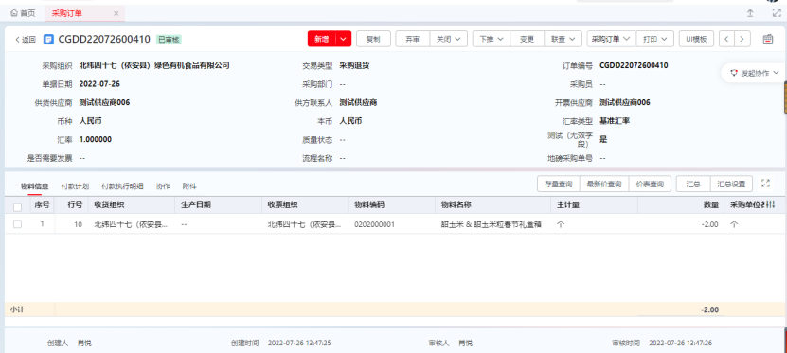The image size is (787, 353).
Task: Expand the 发起协作 chevron
Action: point(777,73)
